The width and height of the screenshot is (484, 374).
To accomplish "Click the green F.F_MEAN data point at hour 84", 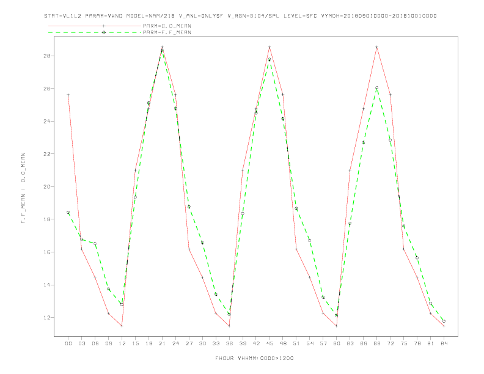I will [444, 321].
